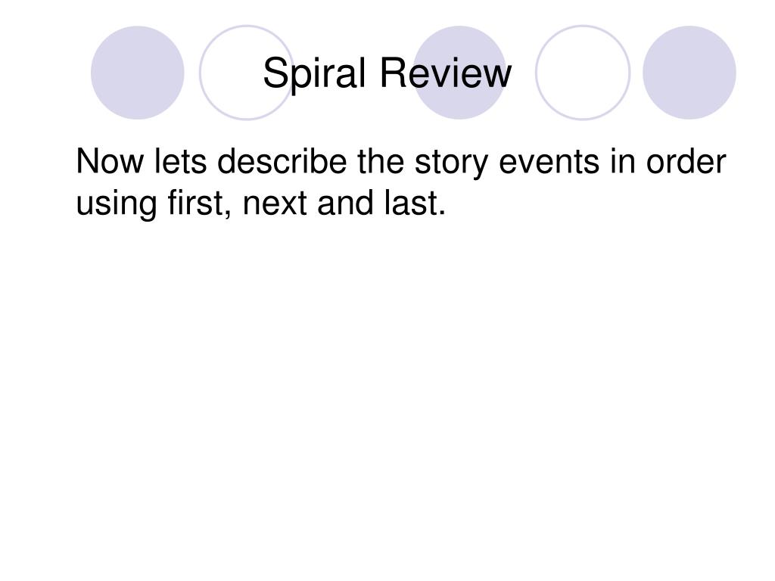Select the final word last.
The height and width of the screenshot is (581, 775).
coord(416,203)
